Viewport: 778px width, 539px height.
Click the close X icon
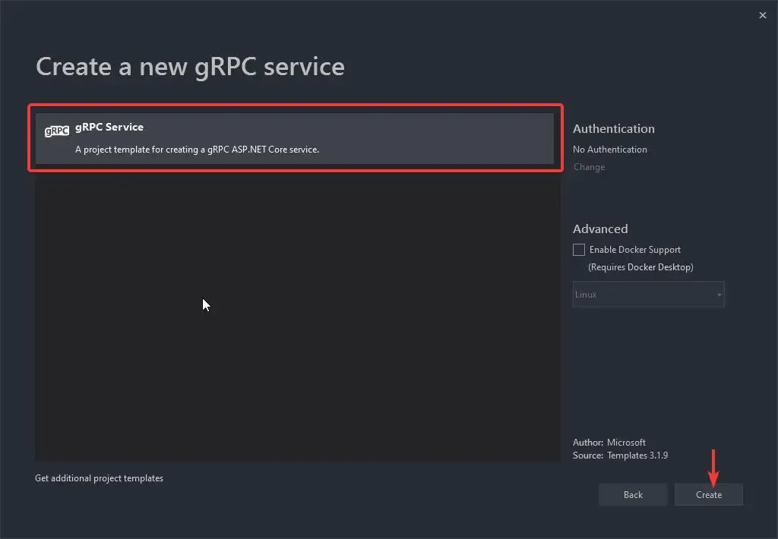point(762,14)
